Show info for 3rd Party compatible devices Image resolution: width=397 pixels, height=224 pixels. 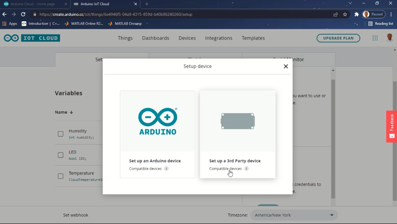click(x=246, y=168)
